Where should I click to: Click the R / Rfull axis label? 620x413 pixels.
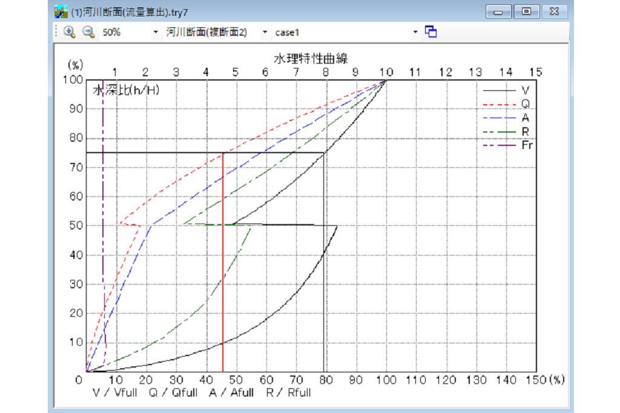(x=288, y=393)
